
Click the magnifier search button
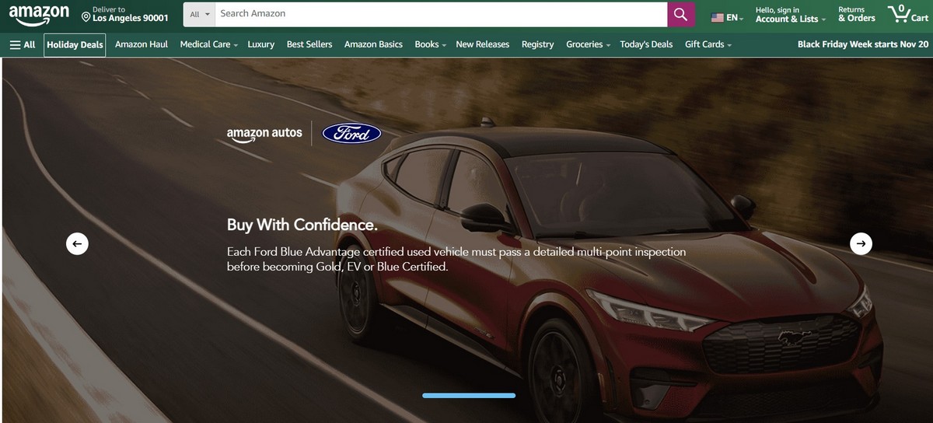(x=680, y=14)
